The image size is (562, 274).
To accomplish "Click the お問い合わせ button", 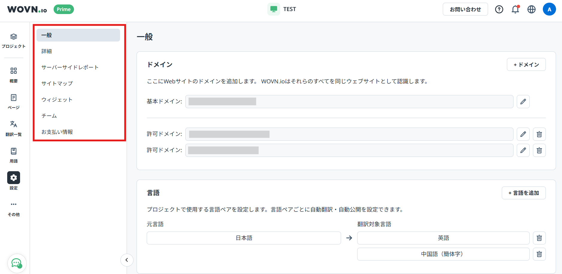I will tap(465, 9).
